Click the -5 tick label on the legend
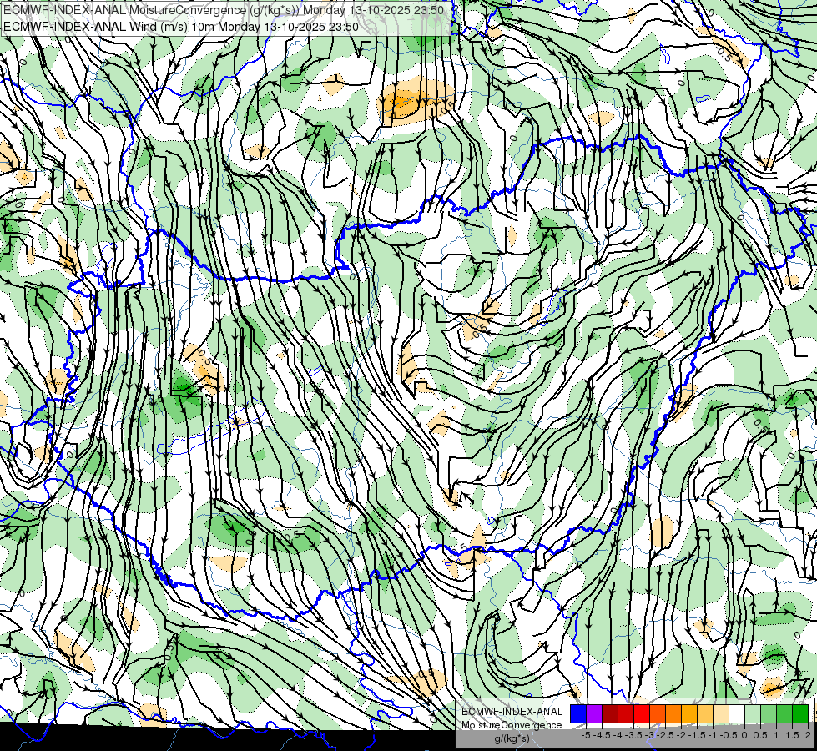This screenshot has height=751, width=817. (586, 735)
